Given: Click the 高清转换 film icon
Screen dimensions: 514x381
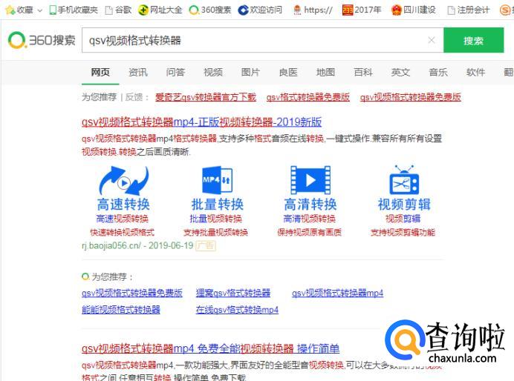Looking at the screenshot, I should pos(310,180).
